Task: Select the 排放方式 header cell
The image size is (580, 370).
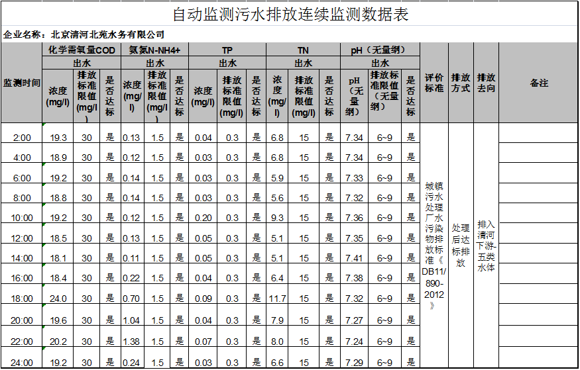Action: coord(461,83)
